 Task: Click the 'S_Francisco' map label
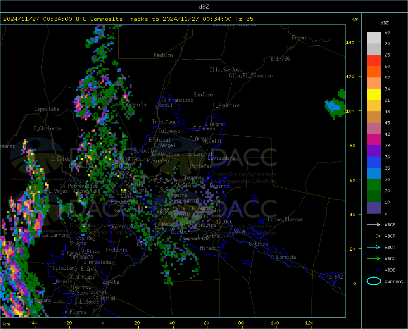(x=178, y=100)
